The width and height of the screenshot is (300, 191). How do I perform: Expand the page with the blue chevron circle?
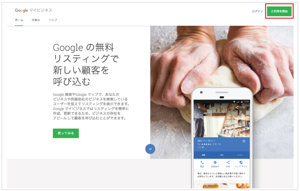pos(150,149)
